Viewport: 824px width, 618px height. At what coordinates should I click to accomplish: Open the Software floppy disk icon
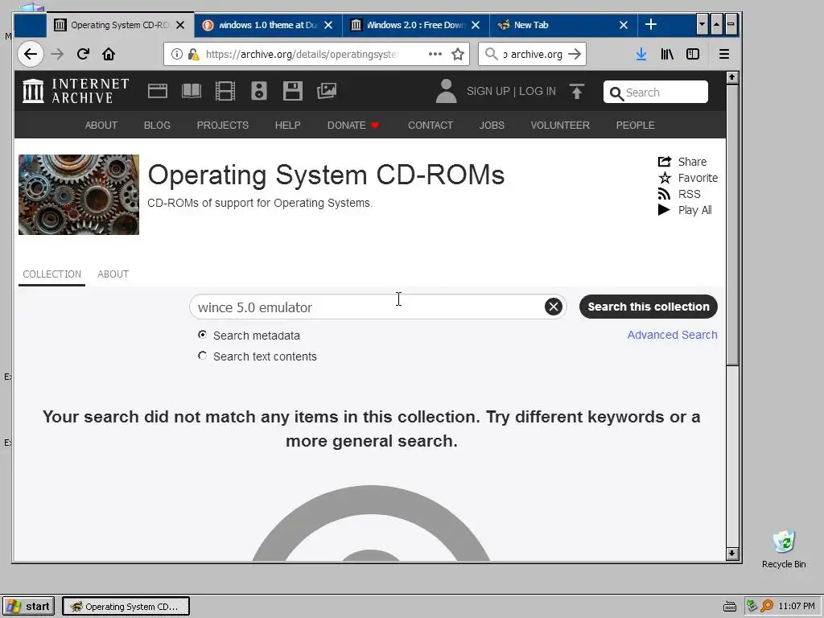[x=293, y=91]
